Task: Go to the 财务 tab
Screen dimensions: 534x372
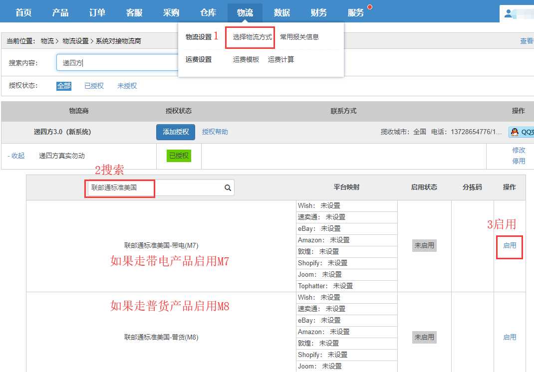Action: click(x=319, y=12)
